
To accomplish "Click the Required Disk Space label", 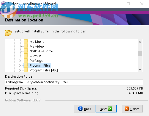I will [21, 88].
